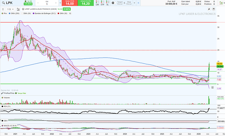Image resolution: width=225 pixels, height=136 pixels.
Task: Click the +11,46 % badge under top price
Action: [x=28, y=4]
